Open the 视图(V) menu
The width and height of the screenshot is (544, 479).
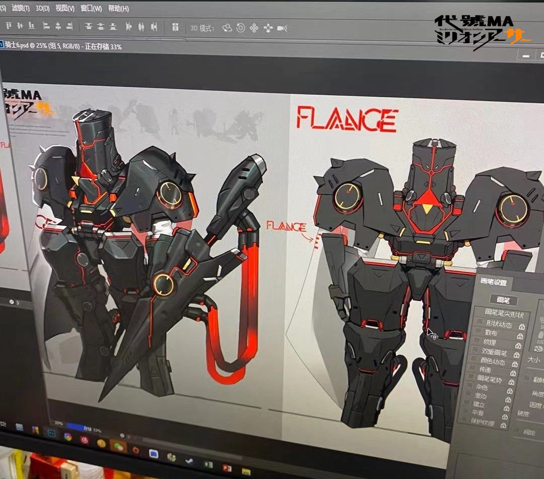point(65,8)
